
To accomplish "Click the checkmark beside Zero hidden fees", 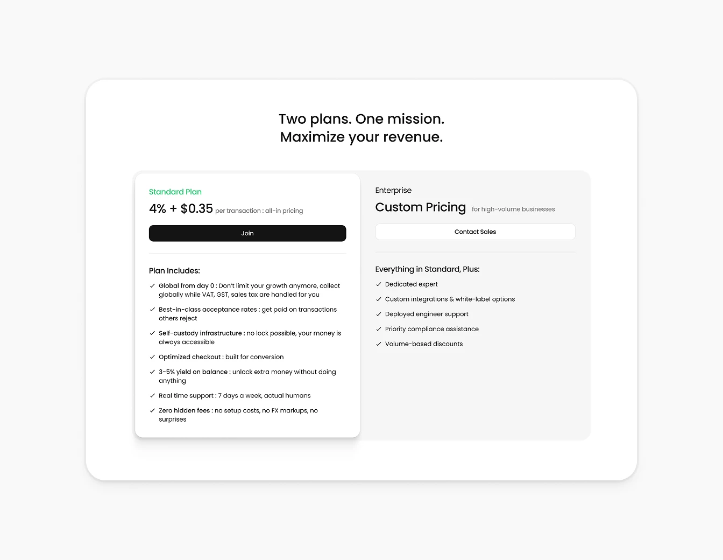I will (152, 410).
